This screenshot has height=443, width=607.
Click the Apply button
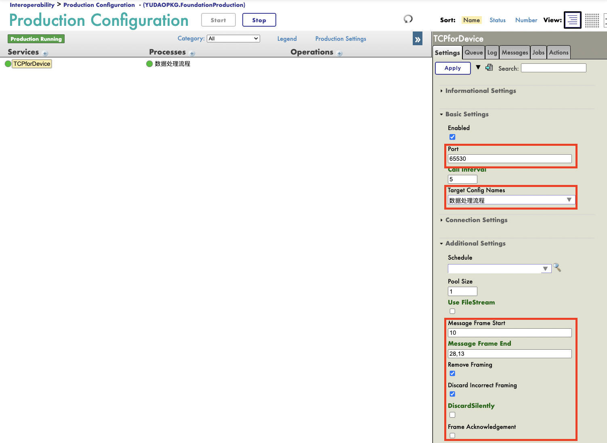[x=453, y=68]
